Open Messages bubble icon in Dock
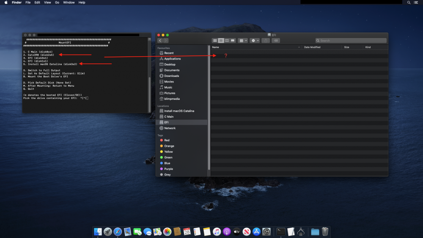 [x=147, y=232]
